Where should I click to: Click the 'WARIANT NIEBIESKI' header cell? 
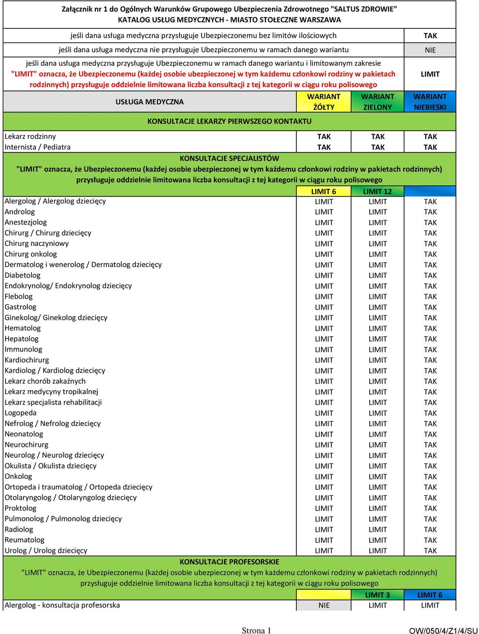(430, 102)
